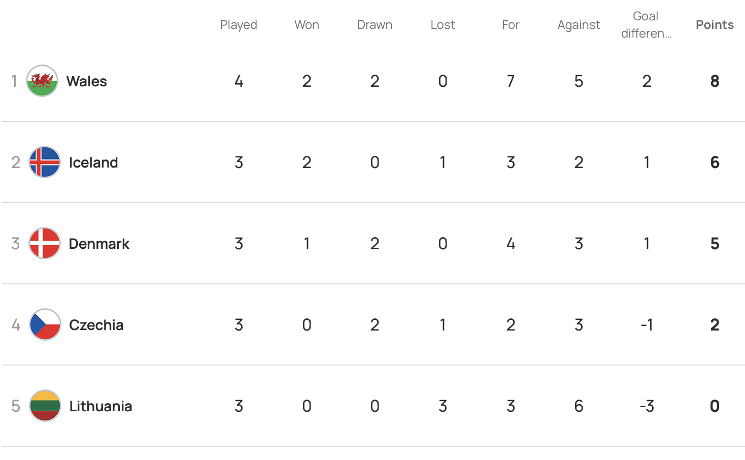Image resolution: width=745 pixels, height=460 pixels.
Task: Click the Against column header
Action: pyautogui.click(x=579, y=25)
